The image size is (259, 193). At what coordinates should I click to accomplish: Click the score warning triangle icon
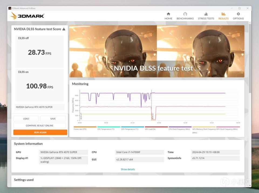(x=64, y=29)
